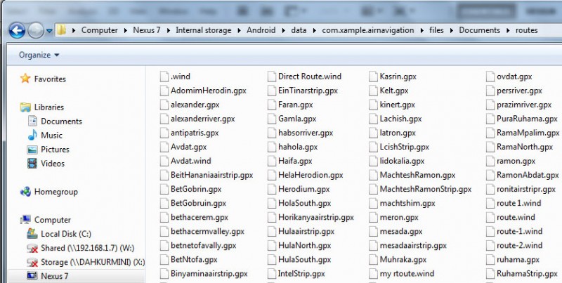
Task: Expand arrow after Documents breadcrumb
Action: [x=508, y=30]
